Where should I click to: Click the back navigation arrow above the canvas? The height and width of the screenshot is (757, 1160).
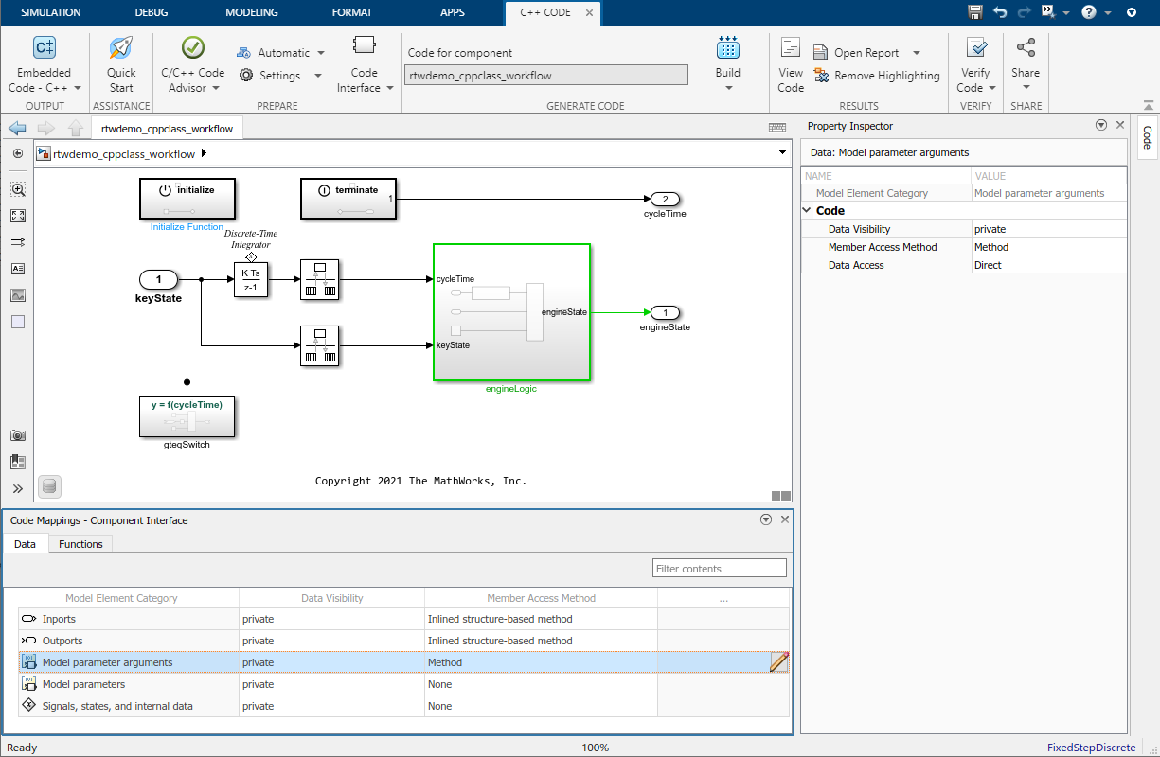click(16, 128)
